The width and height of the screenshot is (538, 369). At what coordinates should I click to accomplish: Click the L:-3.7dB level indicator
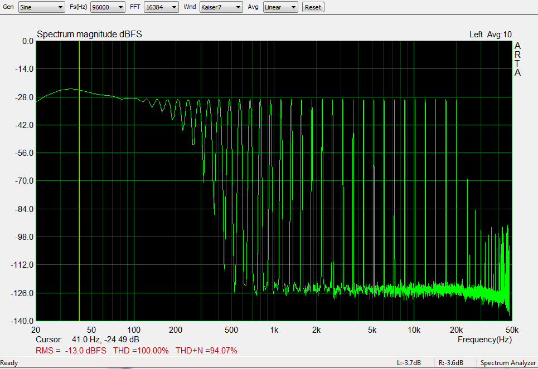click(409, 363)
